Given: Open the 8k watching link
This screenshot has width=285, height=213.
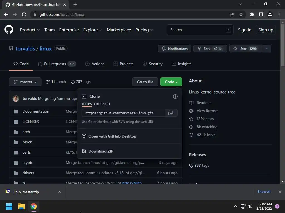Looking at the screenshot, I should pyautogui.click(x=203, y=127).
